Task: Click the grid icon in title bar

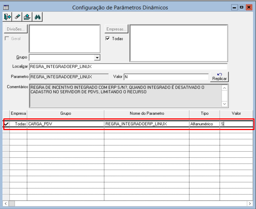Action: point(6,7)
